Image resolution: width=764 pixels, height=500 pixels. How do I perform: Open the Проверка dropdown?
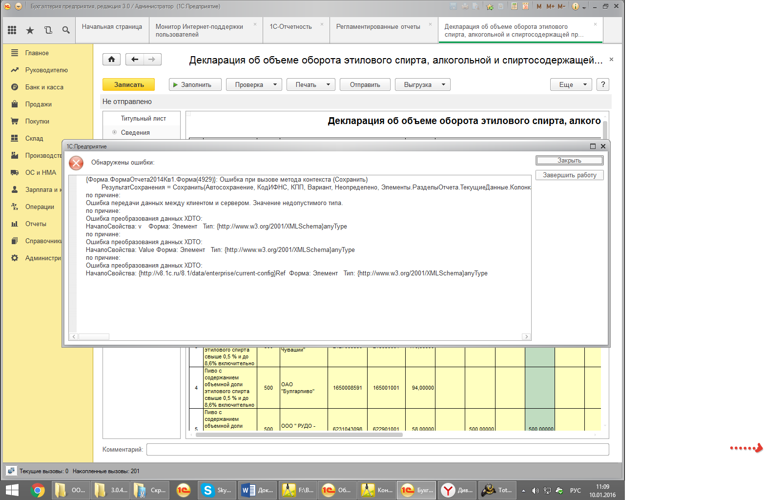click(254, 84)
